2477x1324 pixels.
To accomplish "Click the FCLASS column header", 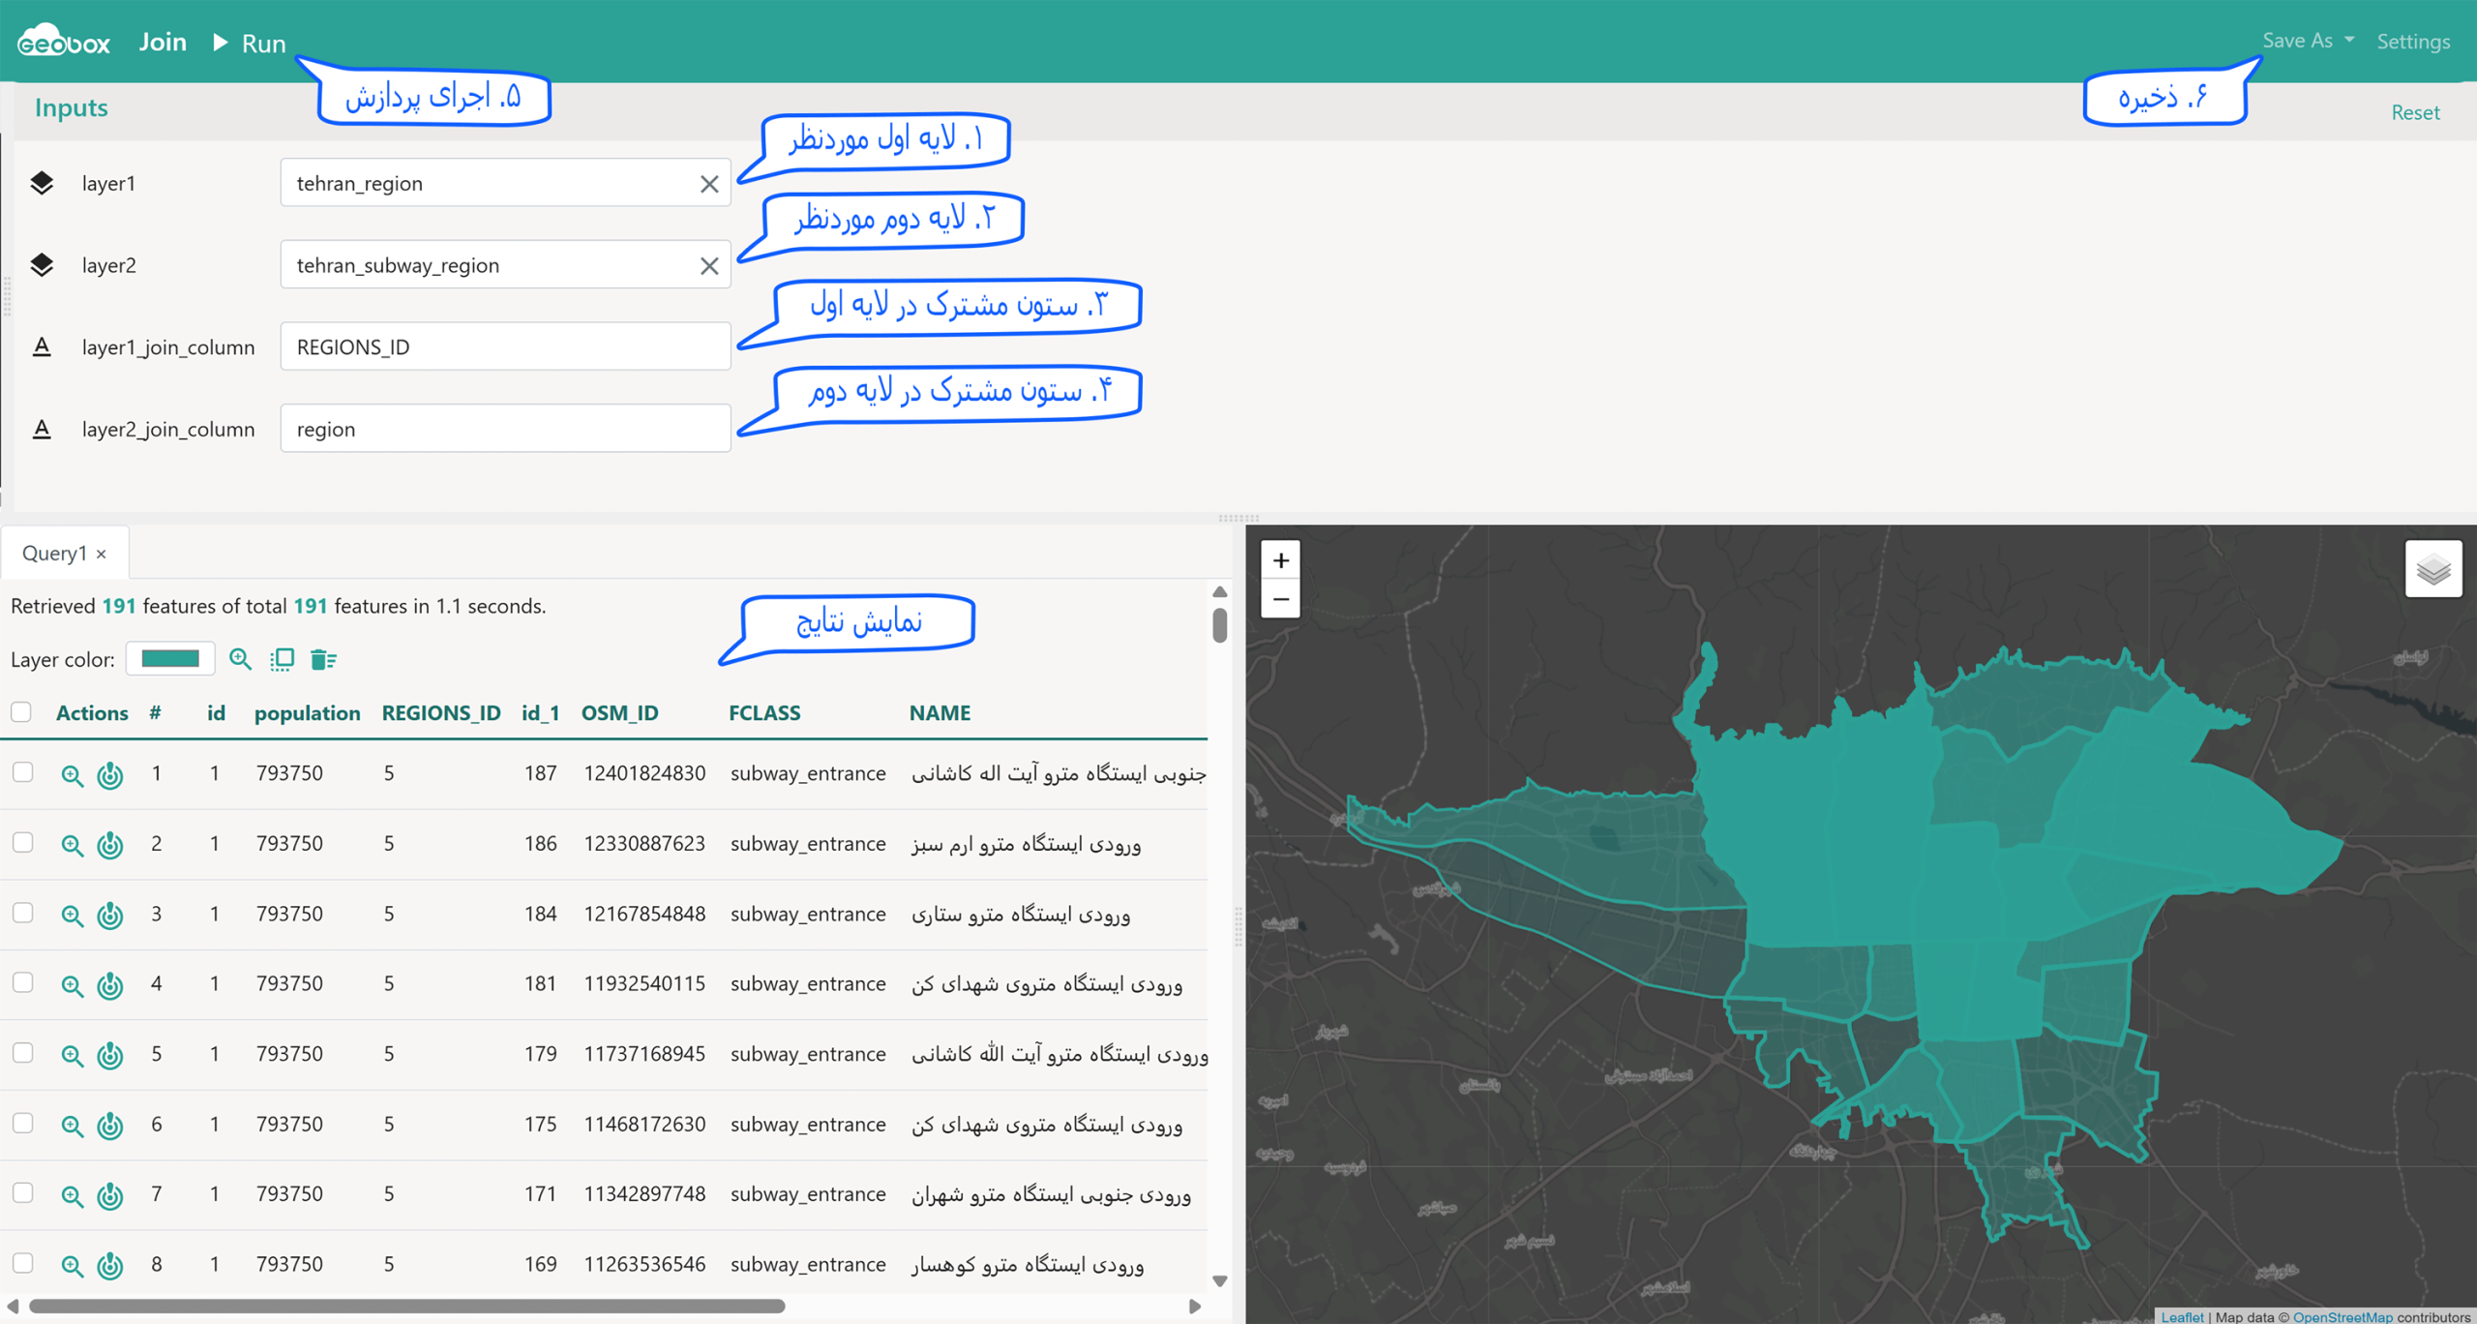I will pyautogui.click(x=764, y=713).
